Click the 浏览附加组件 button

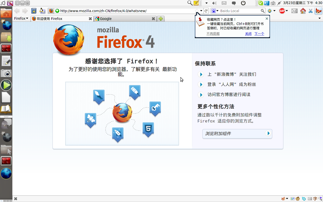[237, 134]
